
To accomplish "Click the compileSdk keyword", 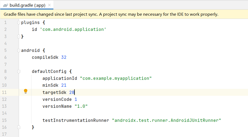I will (x=45, y=57).
